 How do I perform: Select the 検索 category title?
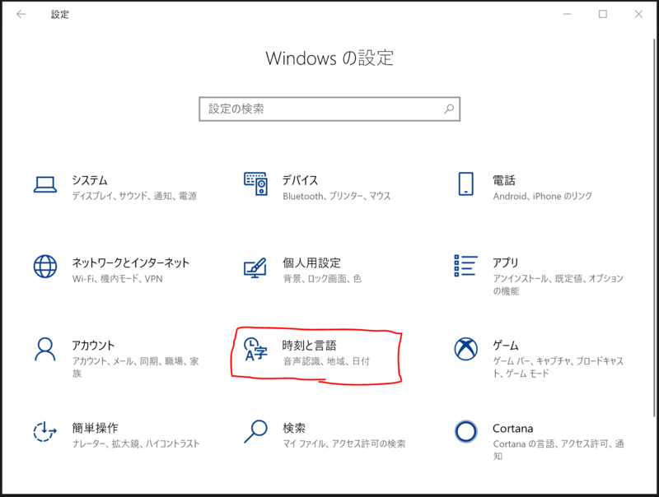point(294,428)
